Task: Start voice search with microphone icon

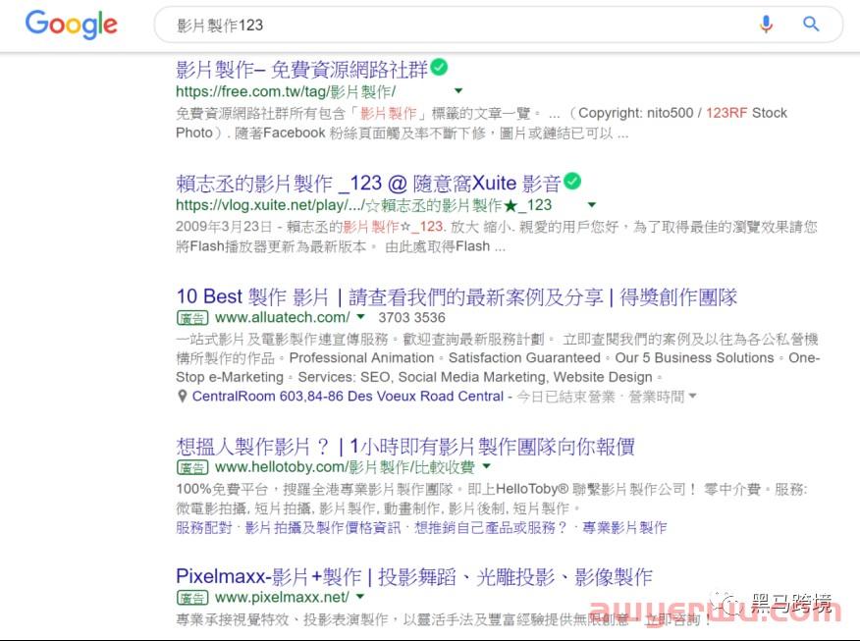Action: tap(766, 25)
